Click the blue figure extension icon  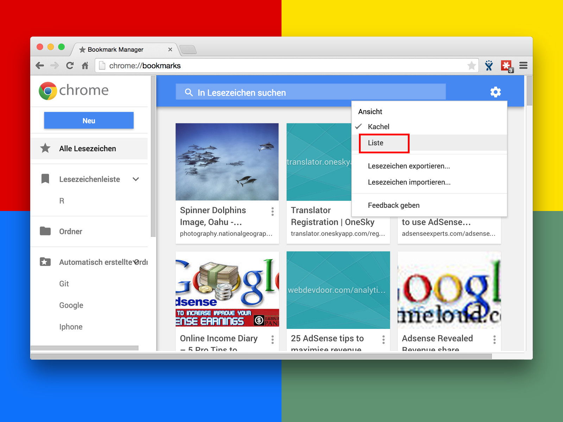(489, 65)
